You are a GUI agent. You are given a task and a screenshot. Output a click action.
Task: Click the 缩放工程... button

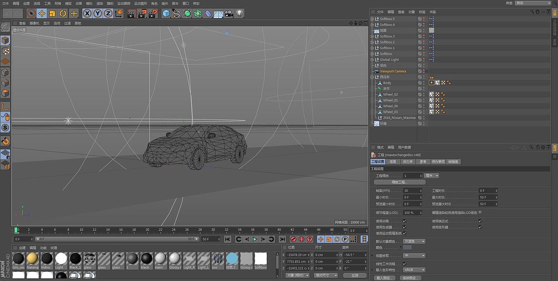[x=399, y=182]
